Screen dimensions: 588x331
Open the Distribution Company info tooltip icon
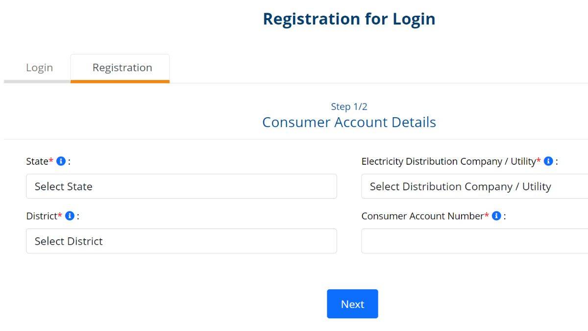(548, 160)
